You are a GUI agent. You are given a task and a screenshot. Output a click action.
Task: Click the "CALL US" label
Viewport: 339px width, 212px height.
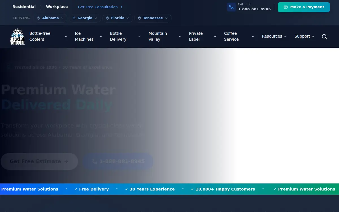[244, 4]
